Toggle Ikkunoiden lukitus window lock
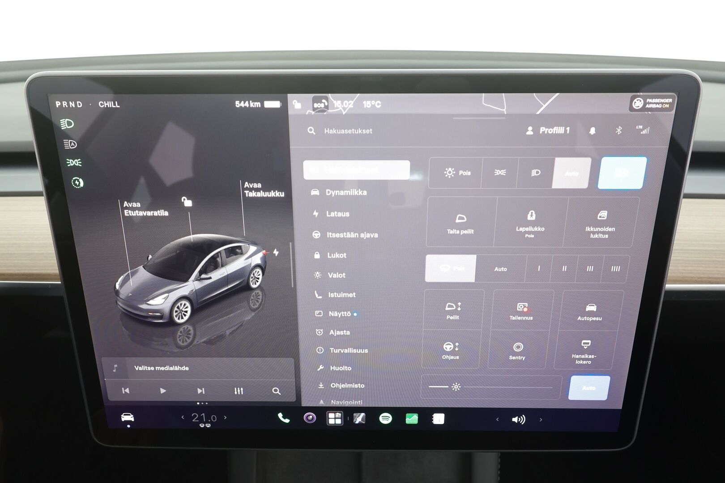Viewport: 725px width, 483px height. click(x=600, y=222)
